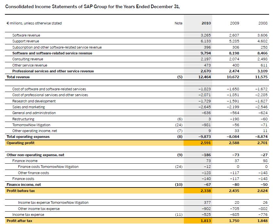273x224 pixels.
Task: Click the 2008 column header
Action: (x=263, y=23)
